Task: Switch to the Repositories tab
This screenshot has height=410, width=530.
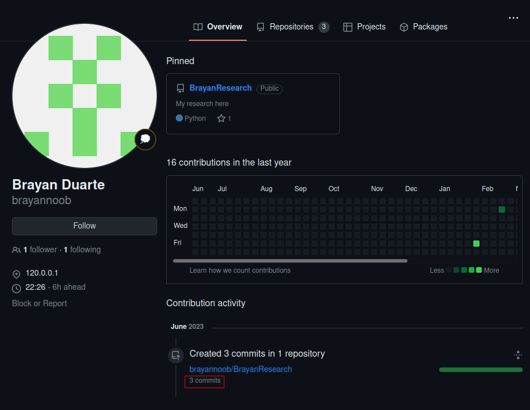Action: (293, 27)
